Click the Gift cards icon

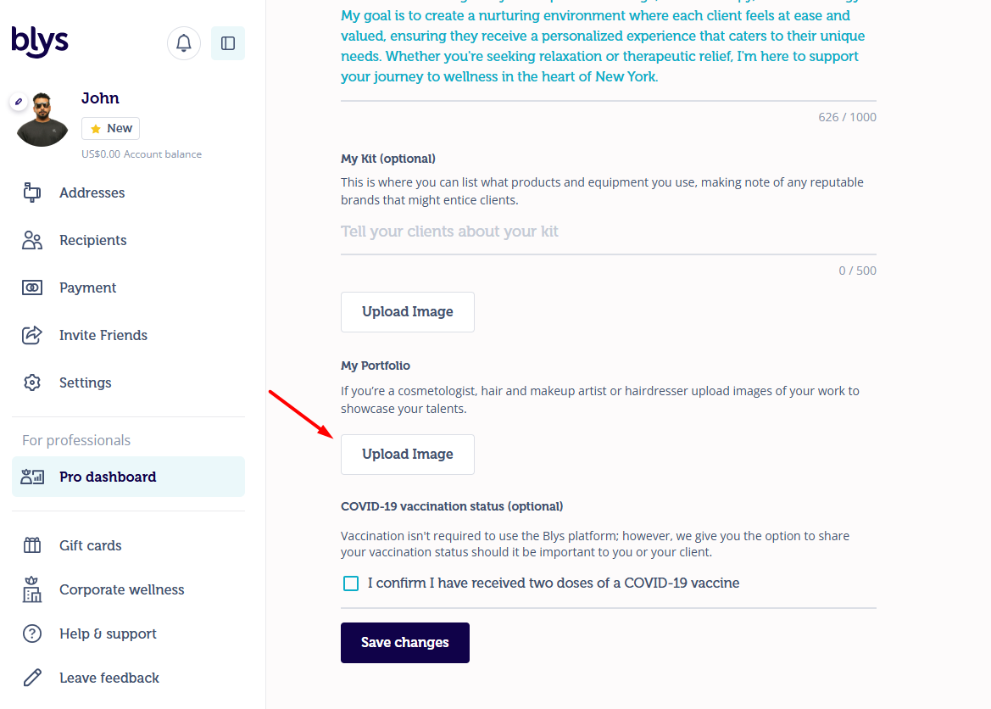(x=32, y=545)
